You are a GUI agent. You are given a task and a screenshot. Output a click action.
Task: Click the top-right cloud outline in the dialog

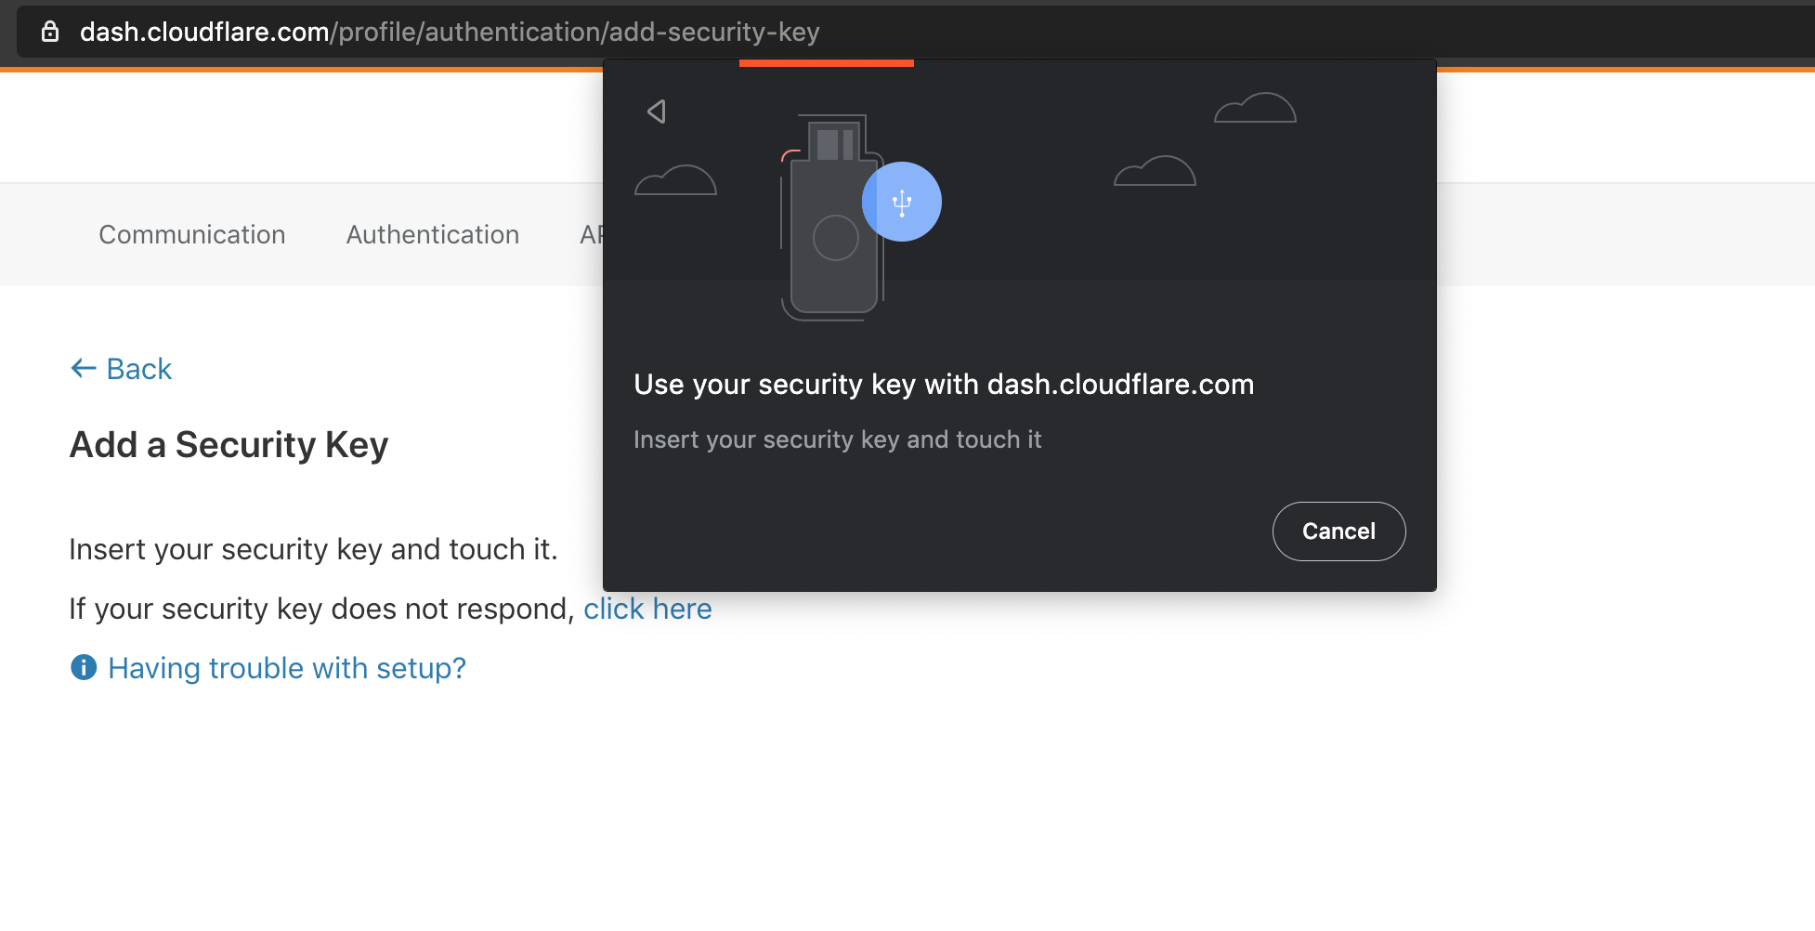pyautogui.click(x=1255, y=109)
